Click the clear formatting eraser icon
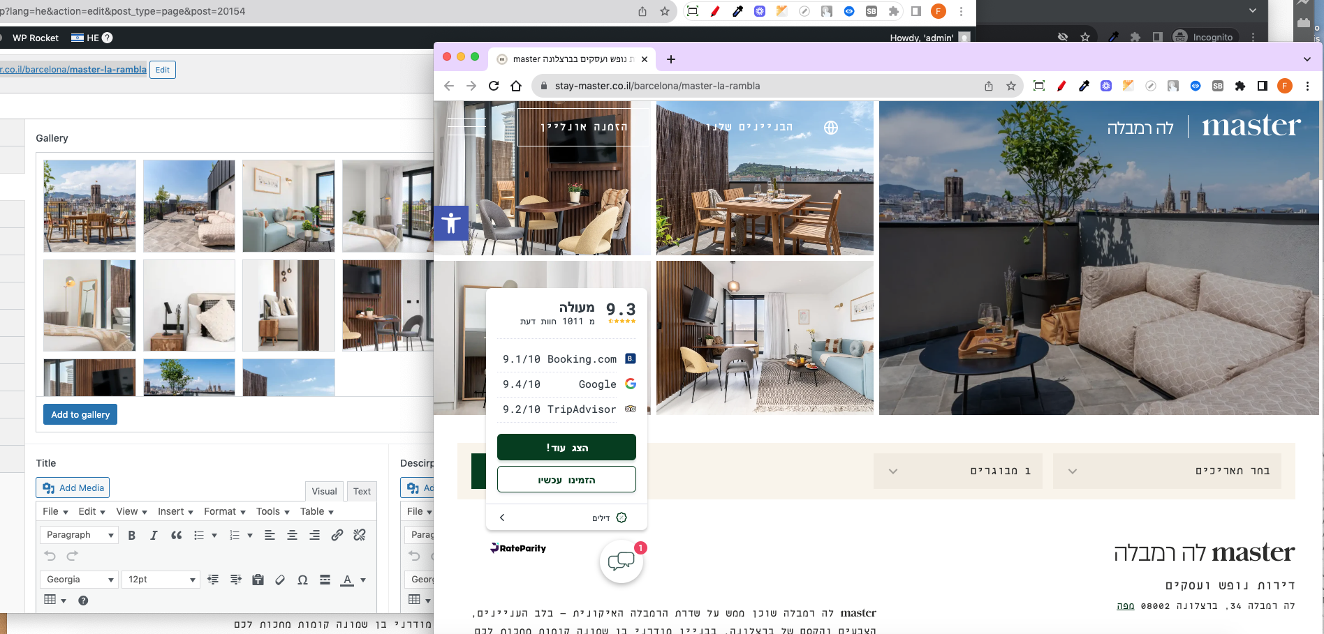This screenshot has width=1324, height=634. tap(280, 580)
